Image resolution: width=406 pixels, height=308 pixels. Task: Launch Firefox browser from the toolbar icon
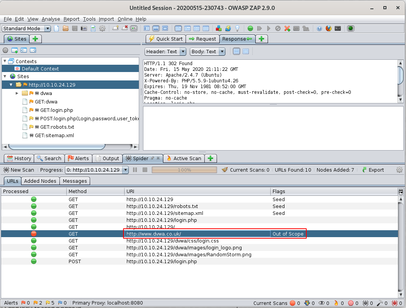[x=328, y=28]
